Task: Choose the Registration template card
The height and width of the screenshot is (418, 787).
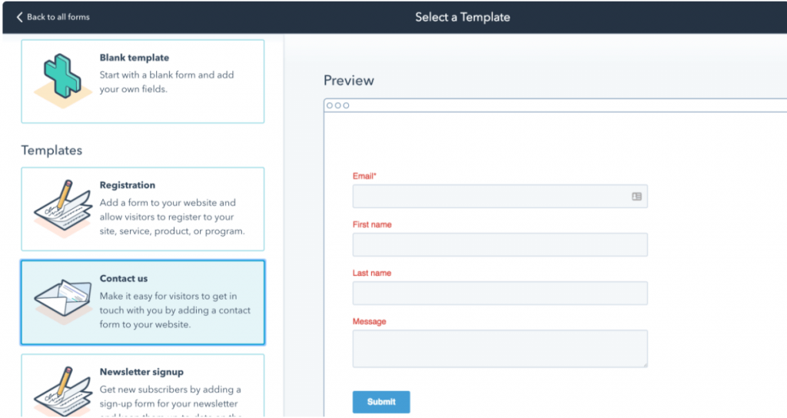Action: (x=142, y=209)
